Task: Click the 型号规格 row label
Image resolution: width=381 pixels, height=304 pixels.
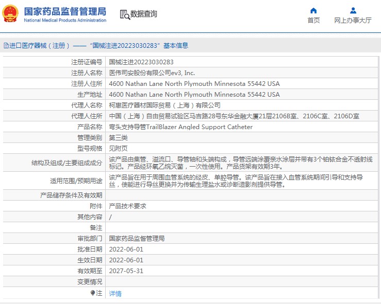Action: click(90, 148)
